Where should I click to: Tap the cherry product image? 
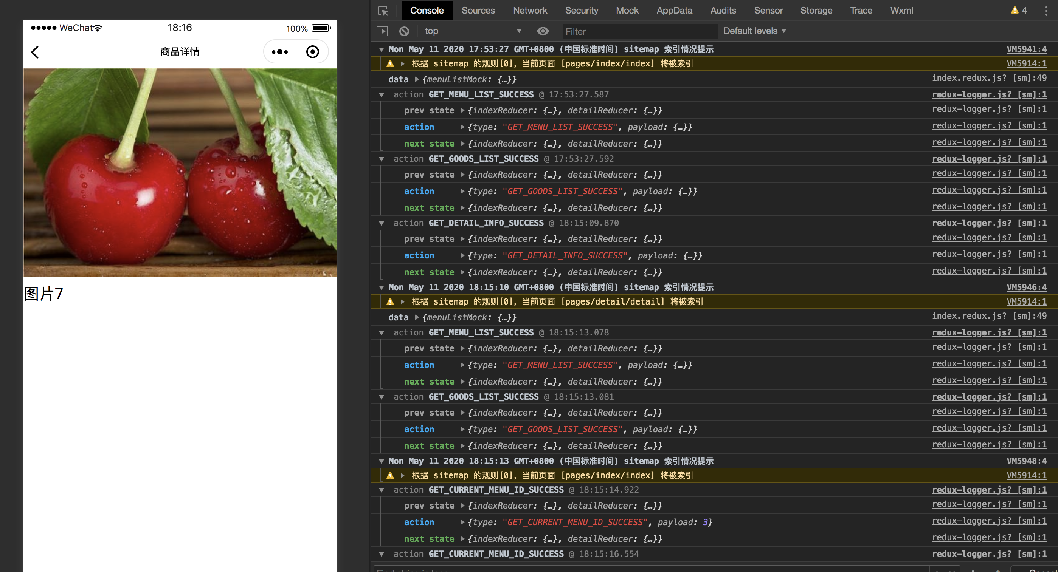click(180, 172)
